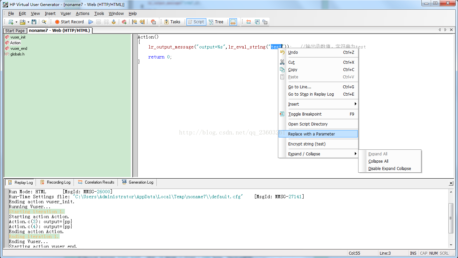Switch to the Start Page tab
The width and height of the screenshot is (458, 258).
pyautogui.click(x=15, y=31)
